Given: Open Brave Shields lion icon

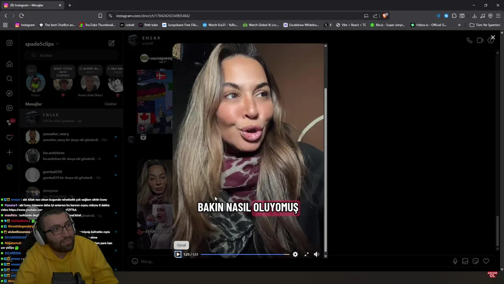Looking at the screenshot, I should point(385,16).
